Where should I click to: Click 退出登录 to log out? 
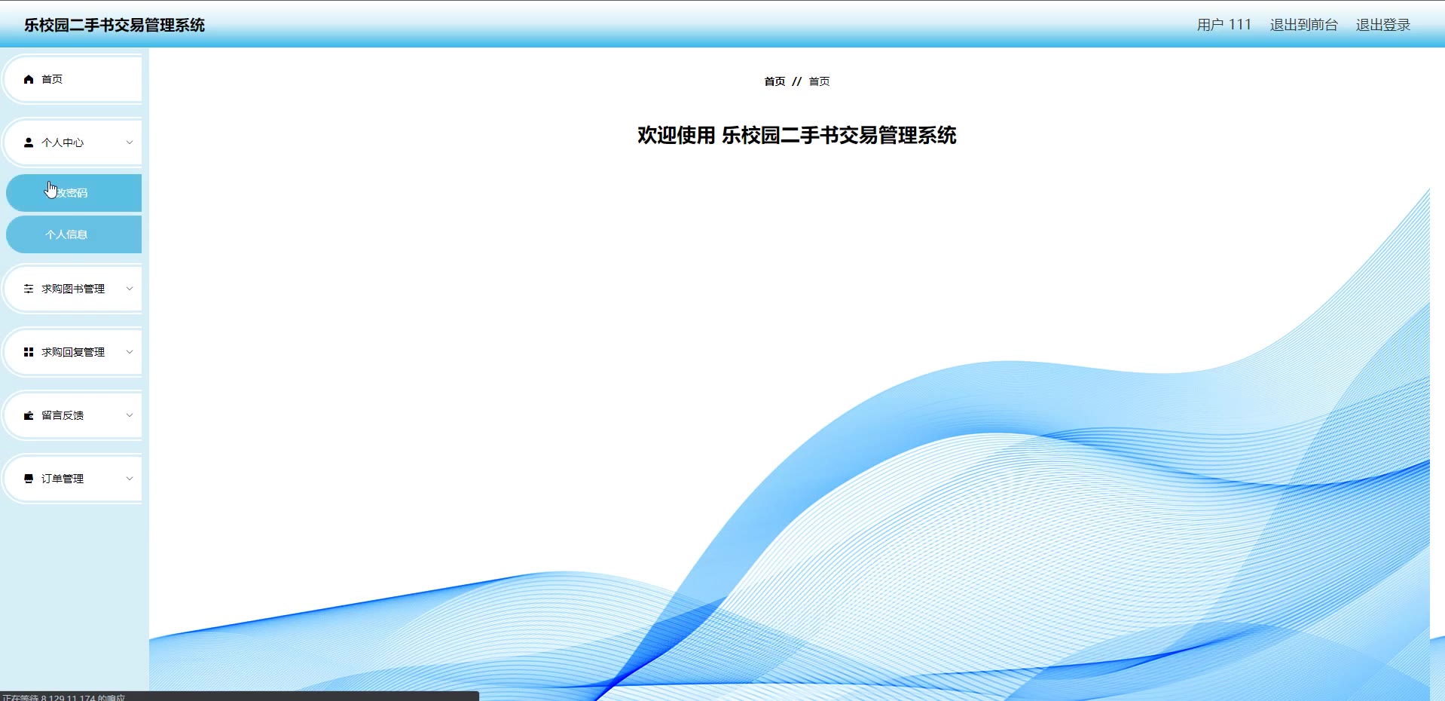click(x=1383, y=25)
